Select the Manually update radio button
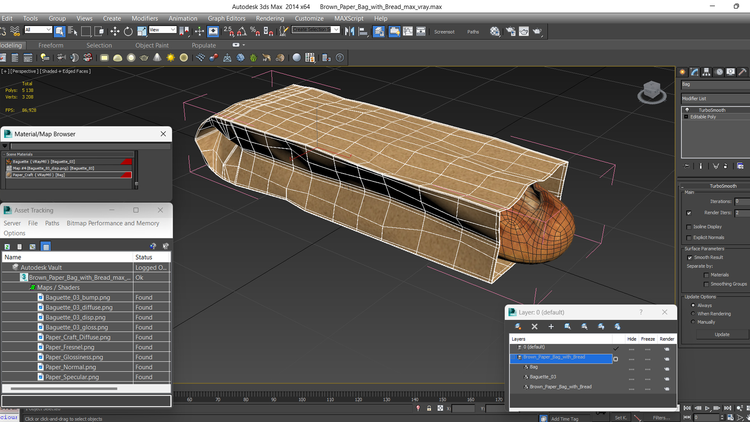 point(693,322)
